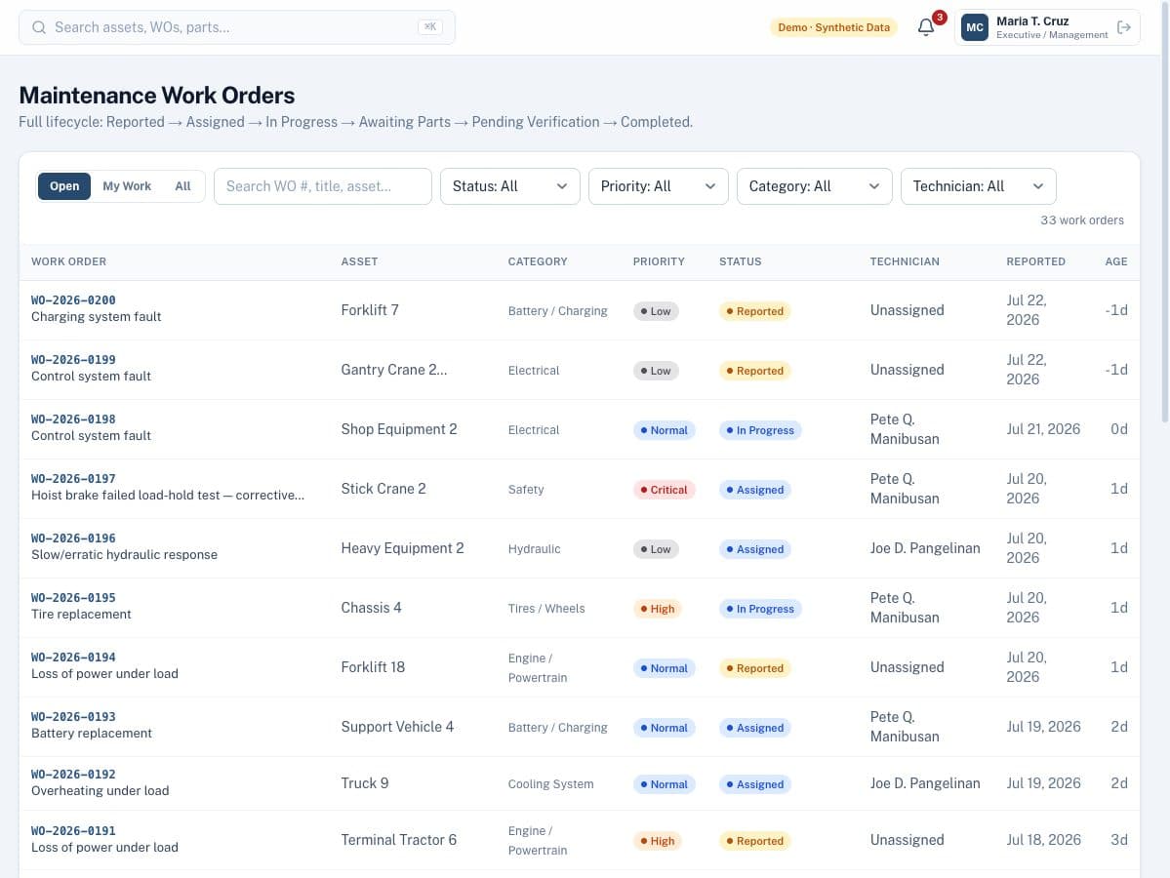Click the Priority column header
The width and height of the screenshot is (1170, 878).
[658, 261]
